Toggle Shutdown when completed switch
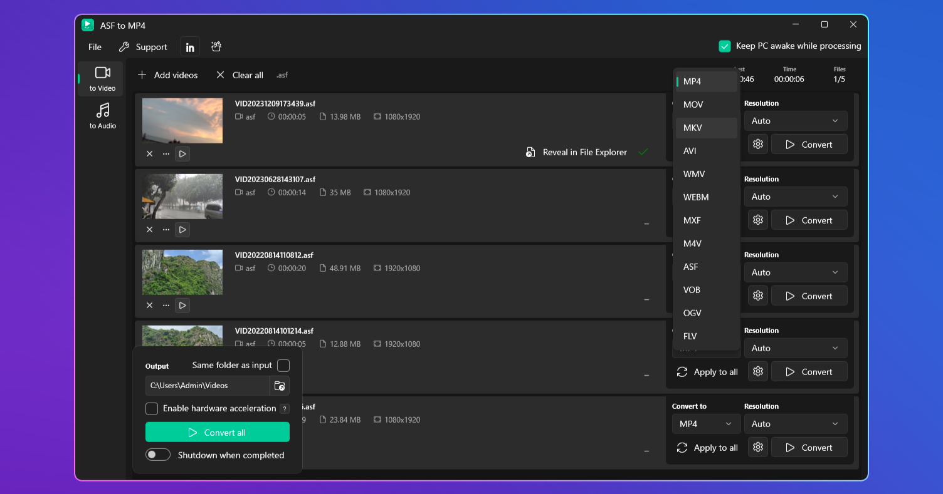Screen dimensions: 943x494 [158, 455]
